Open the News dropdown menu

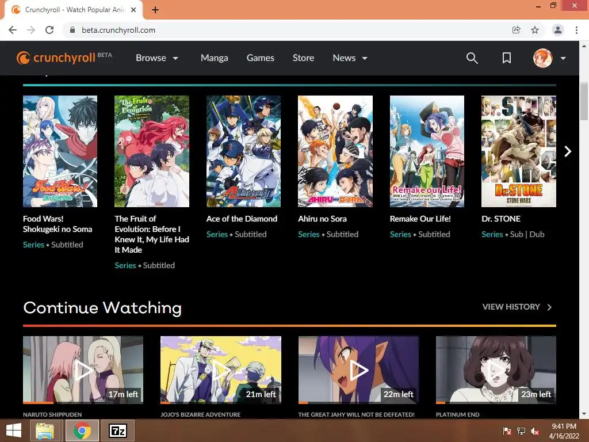pyautogui.click(x=350, y=58)
